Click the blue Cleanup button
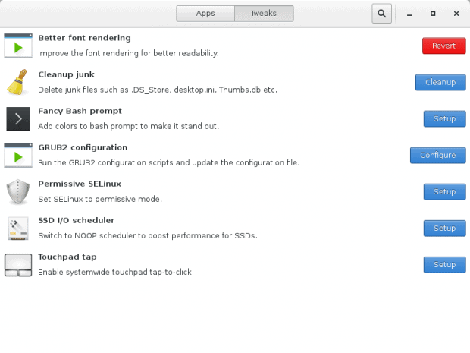This screenshot has height=353, width=470. (440, 82)
